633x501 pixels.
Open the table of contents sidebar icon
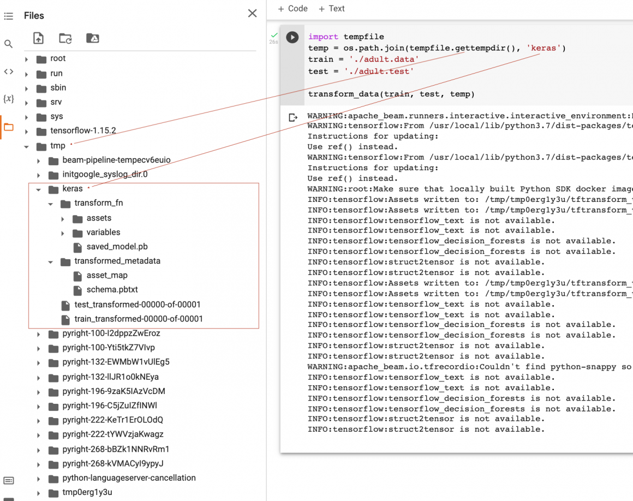coord(8,17)
